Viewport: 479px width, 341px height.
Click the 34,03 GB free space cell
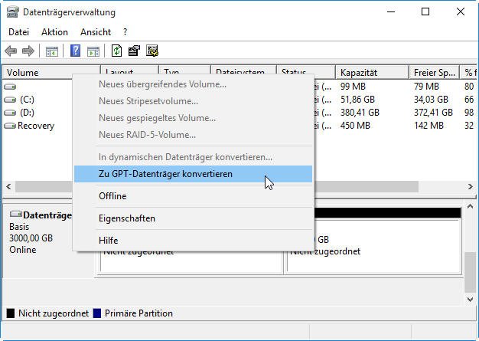click(x=431, y=100)
